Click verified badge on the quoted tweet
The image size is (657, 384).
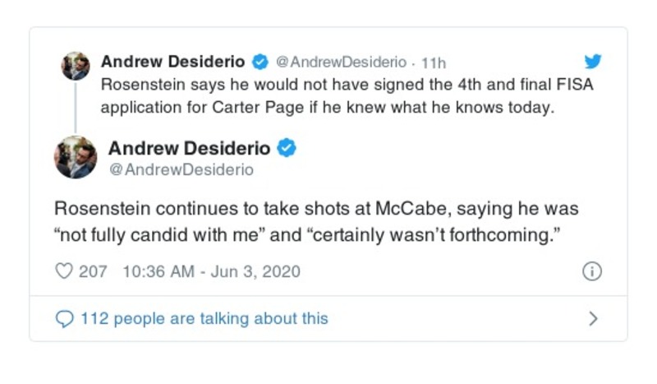tap(260, 62)
